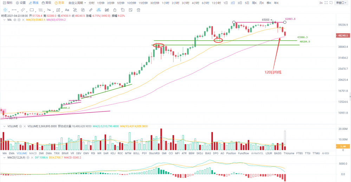Click the DIF:1088.6 value label

tap(41, 158)
